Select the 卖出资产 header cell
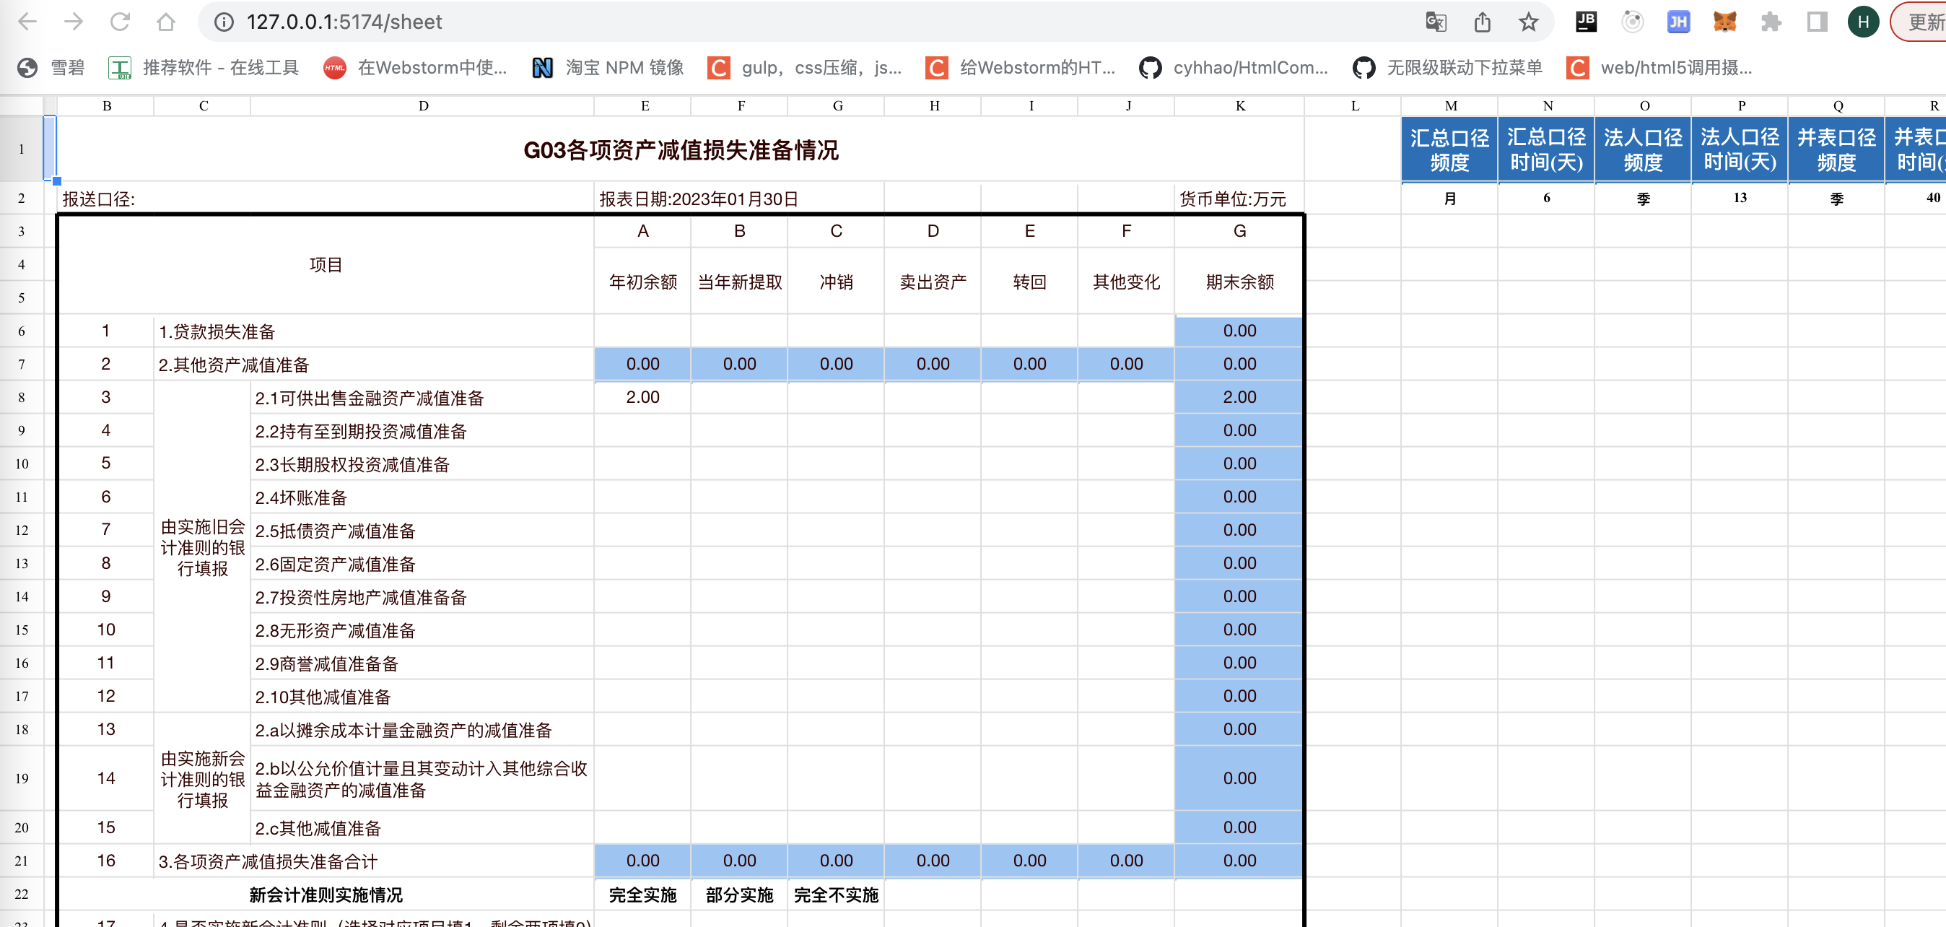The height and width of the screenshot is (927, 1946). [x=933, y=282]
